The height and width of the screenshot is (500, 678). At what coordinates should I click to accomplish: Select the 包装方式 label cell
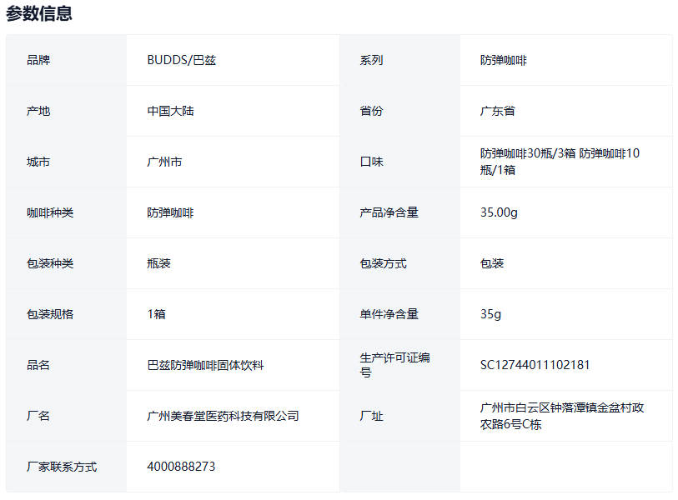pos(399,263)
